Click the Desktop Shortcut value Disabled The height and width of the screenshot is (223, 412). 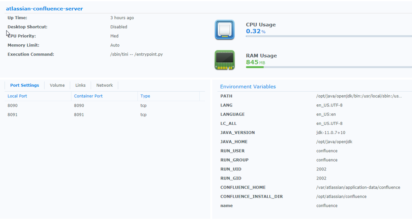(x=119, y=27)
